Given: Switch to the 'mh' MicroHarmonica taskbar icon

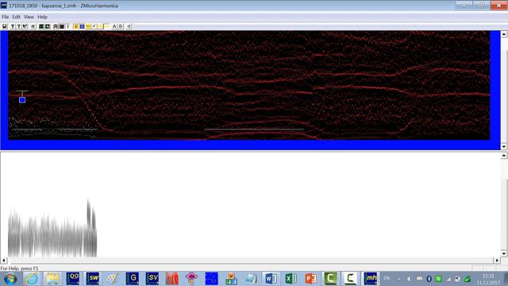Looking at the screenshot, I should 371,279.
